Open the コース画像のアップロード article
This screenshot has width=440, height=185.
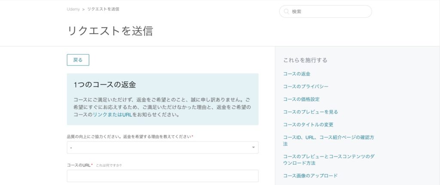pos(310,176)
